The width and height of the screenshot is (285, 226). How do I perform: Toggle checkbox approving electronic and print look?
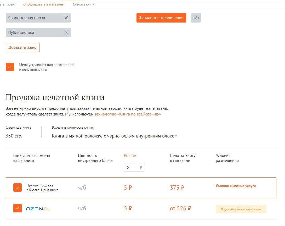(x=10, y=67)
